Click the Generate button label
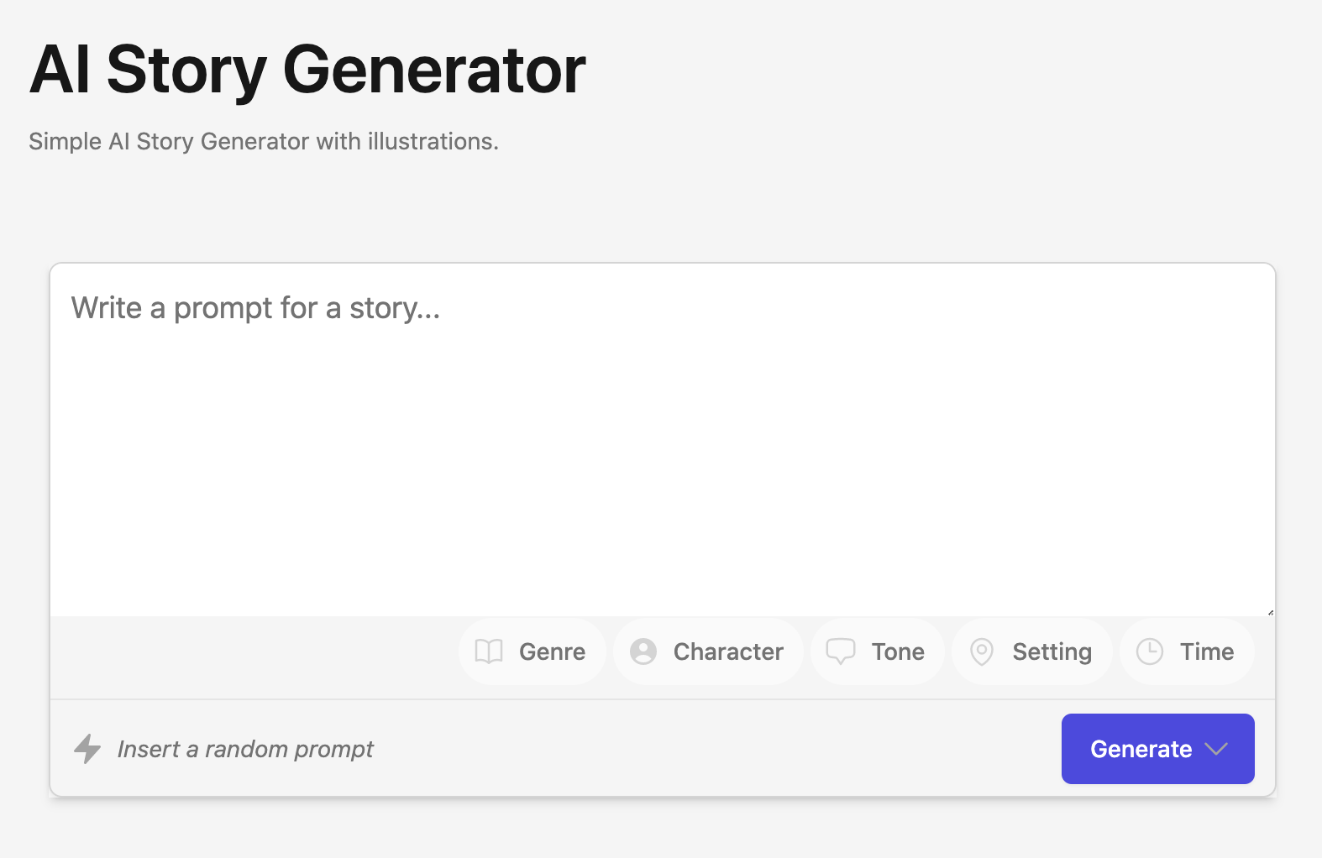1322x858 pixels. 1141,749
